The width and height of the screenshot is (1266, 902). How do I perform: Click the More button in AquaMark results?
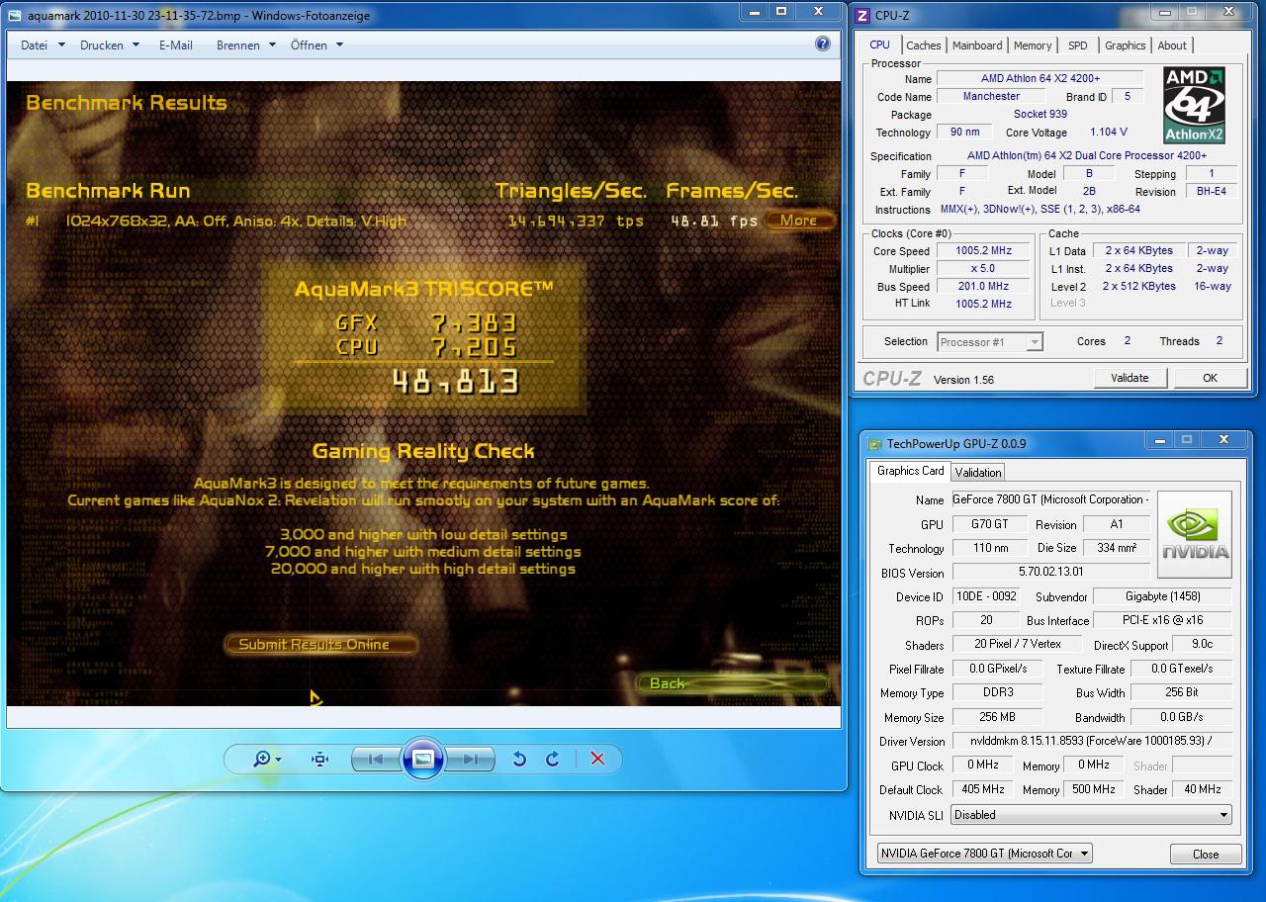798,221
